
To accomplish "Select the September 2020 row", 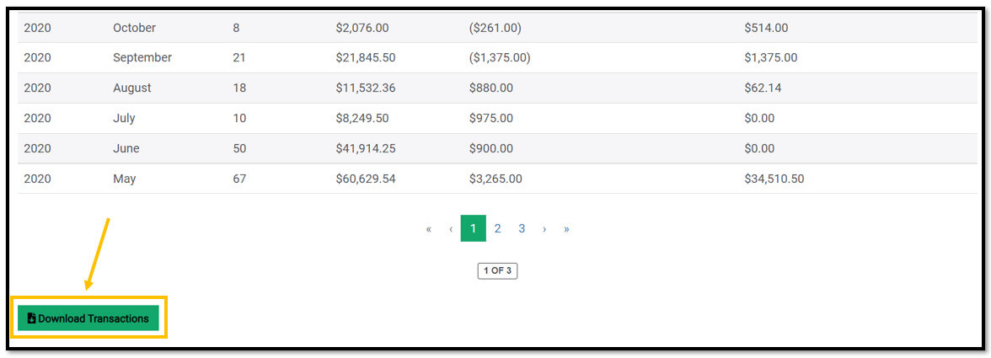I will click(x=497, y=57).
